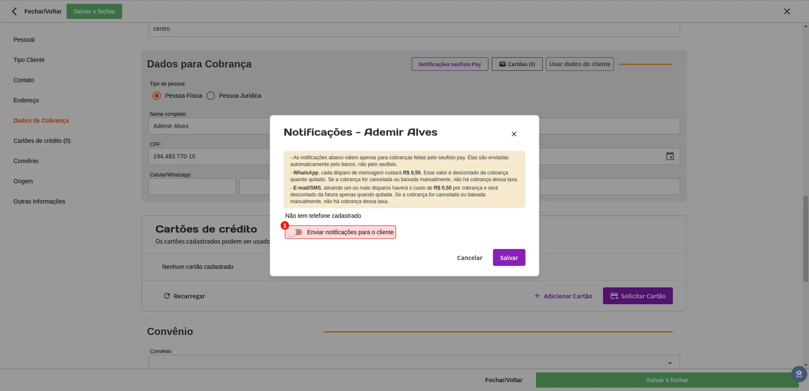Go to the Endereço sidebar section

(26, 100)
